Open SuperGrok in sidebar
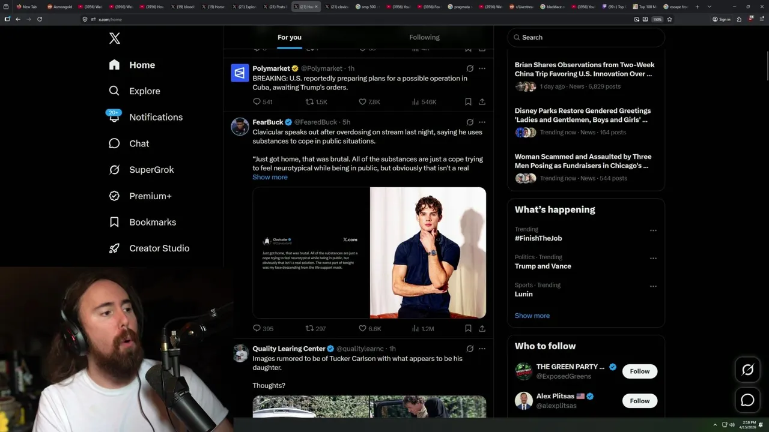This screenshot has height=432, width=769. click(141, 170)
